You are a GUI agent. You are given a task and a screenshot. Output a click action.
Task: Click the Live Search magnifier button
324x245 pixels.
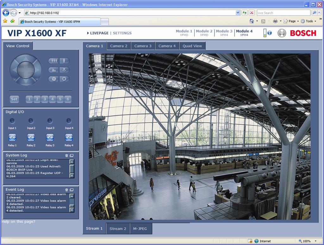coord(314,13)
